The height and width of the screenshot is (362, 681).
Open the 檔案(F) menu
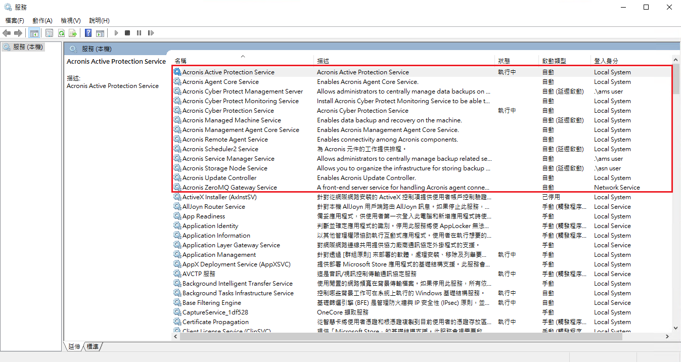point(15,21)
